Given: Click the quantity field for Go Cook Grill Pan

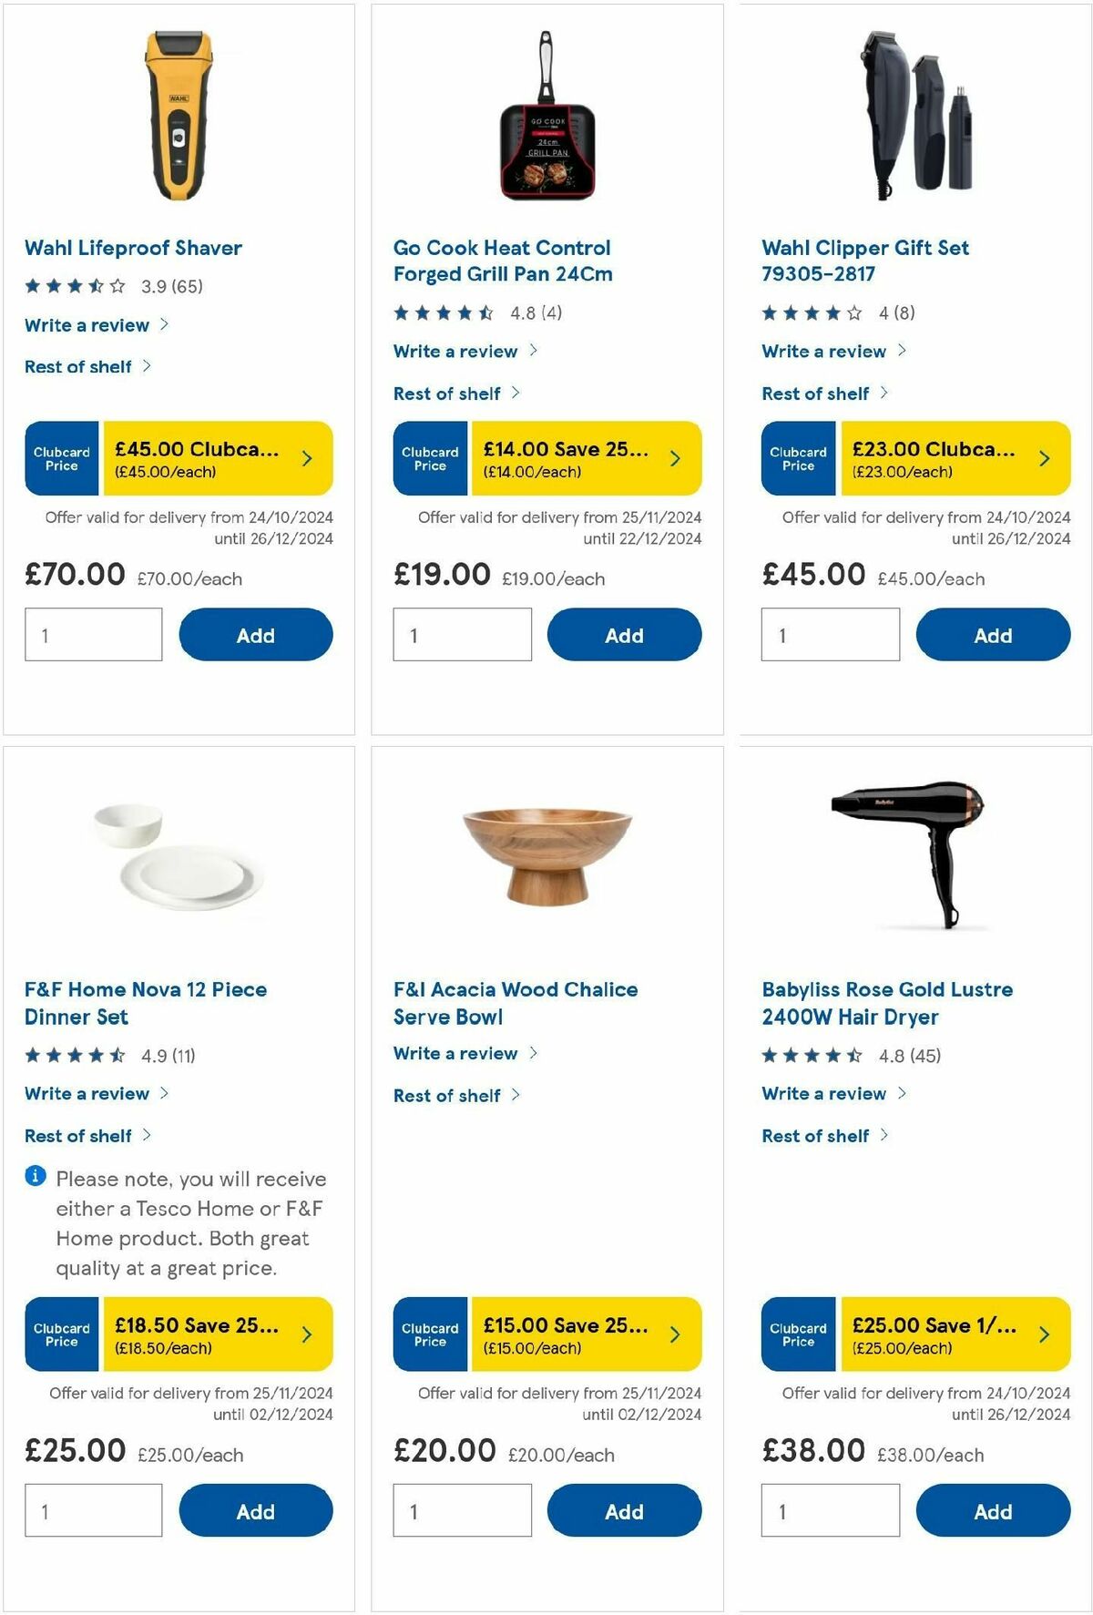Looking at the screenshot, I should click(x=461, y=634).
